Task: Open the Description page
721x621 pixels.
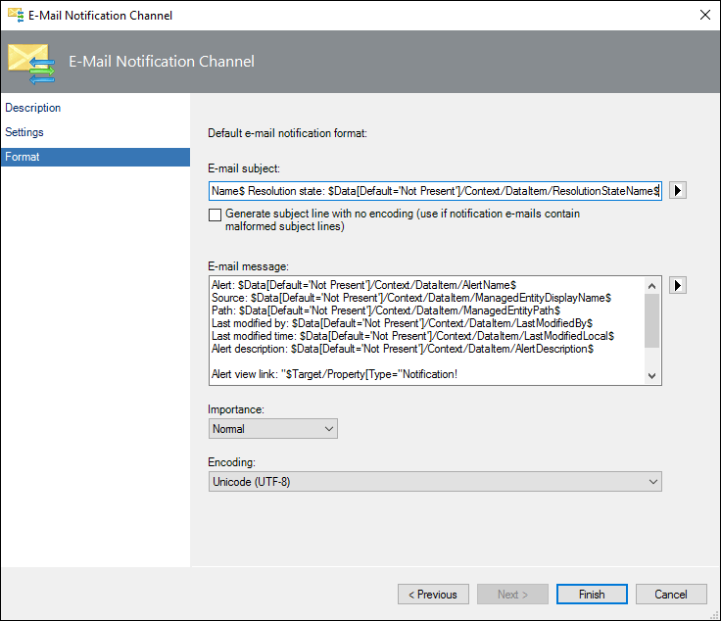Action: click(x=33, y=108)
